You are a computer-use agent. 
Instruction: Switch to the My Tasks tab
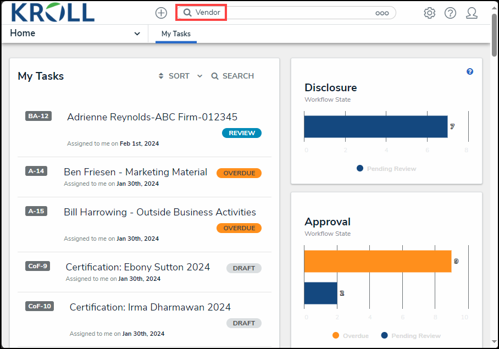(176, 34)
